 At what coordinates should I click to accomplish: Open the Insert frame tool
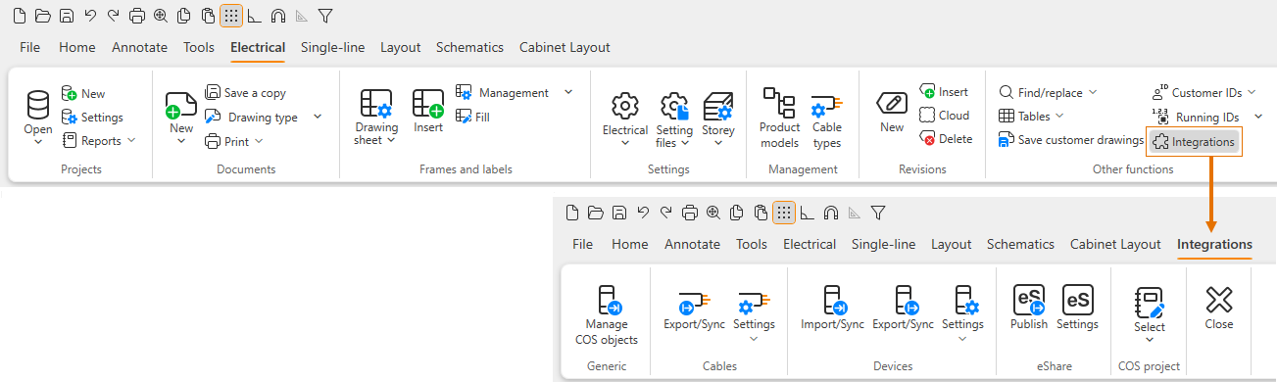coord(428,112)
